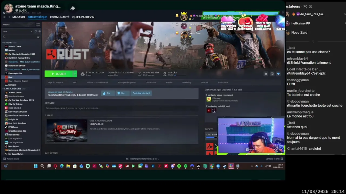This screenshot has height=194, width=346.
Task: Select Assetto Corsa in the library list
Action: pyautogui.click(x=15, y=46)
